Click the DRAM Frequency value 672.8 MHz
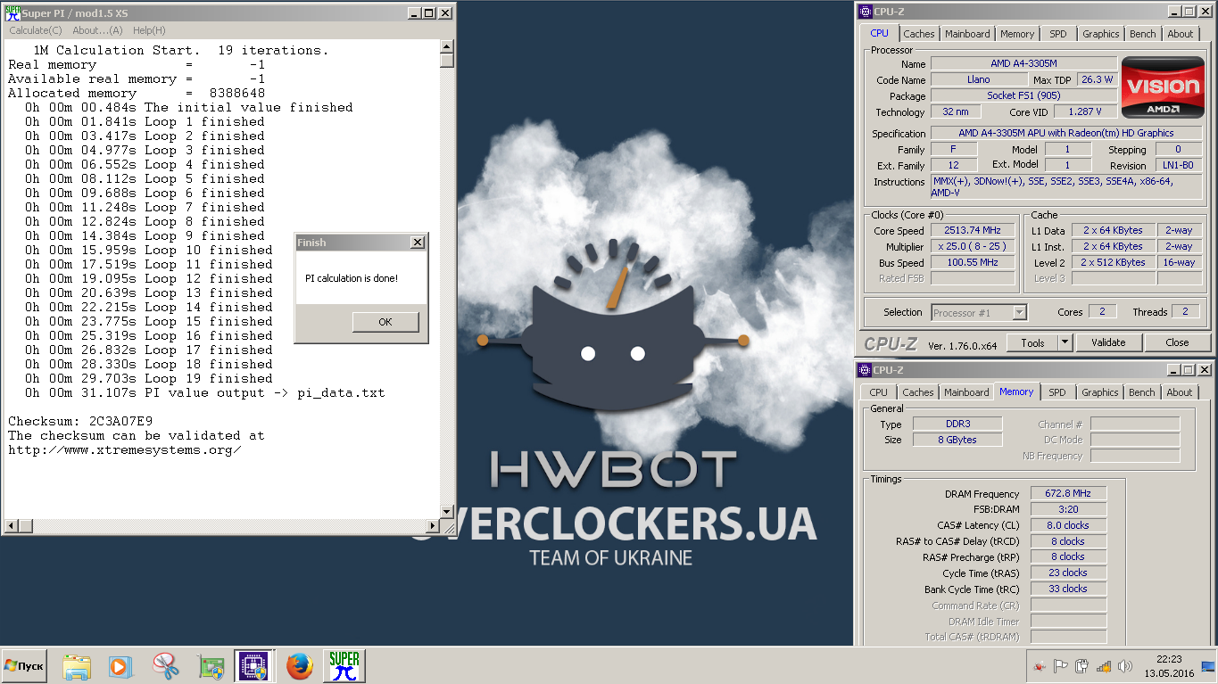1218x684 pixels. [1069, 494]
